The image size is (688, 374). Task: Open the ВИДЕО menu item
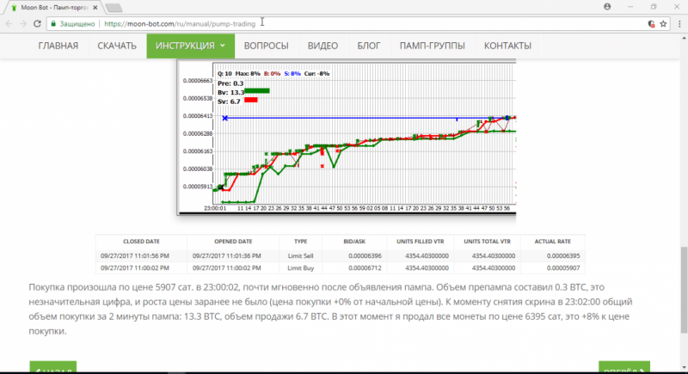[322, 46]
